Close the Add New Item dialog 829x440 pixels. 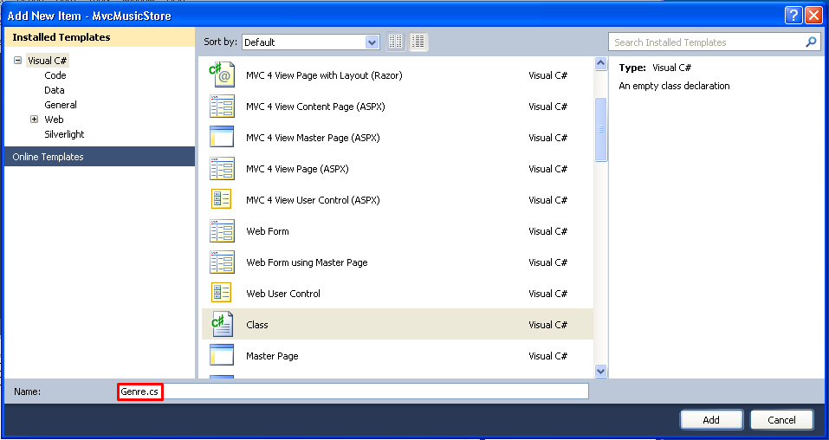click(813, 16)
